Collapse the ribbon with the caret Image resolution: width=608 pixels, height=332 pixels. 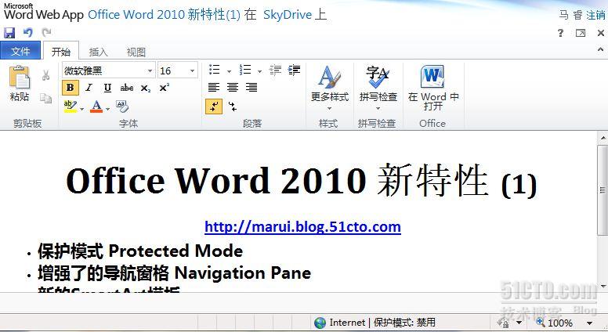600,49
